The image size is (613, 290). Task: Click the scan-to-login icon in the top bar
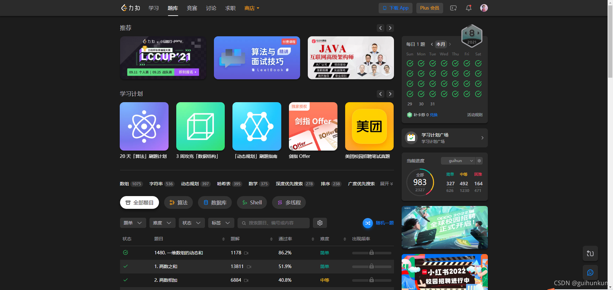(453, 8)
